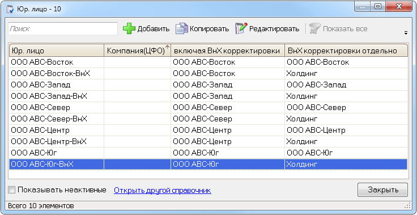Select row ООО АВС-Юг
Viewport: 417px width, 215px height.
[208, 153]
